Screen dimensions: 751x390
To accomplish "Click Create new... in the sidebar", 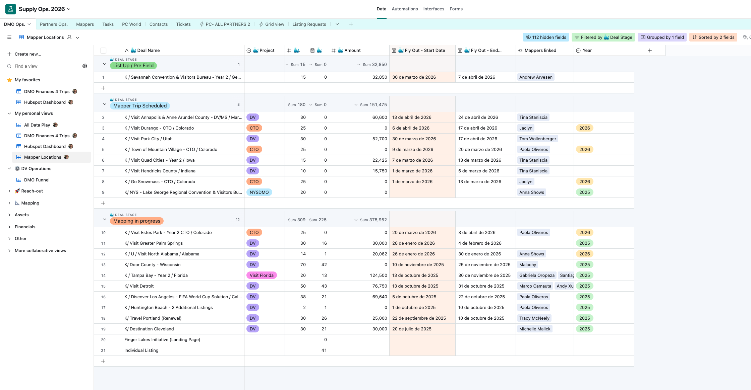I will tap(28, 54).
